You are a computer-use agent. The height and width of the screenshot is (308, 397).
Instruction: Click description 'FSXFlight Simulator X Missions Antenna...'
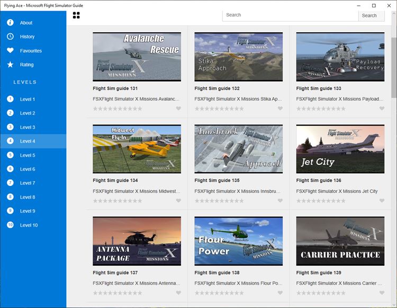point(137,283)
